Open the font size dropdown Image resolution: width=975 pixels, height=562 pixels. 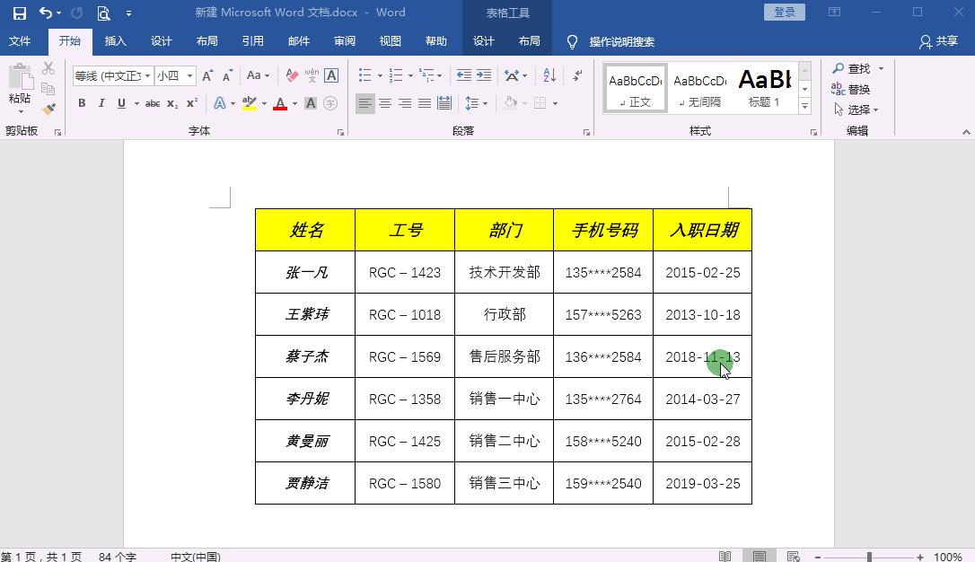pos(189,75)
